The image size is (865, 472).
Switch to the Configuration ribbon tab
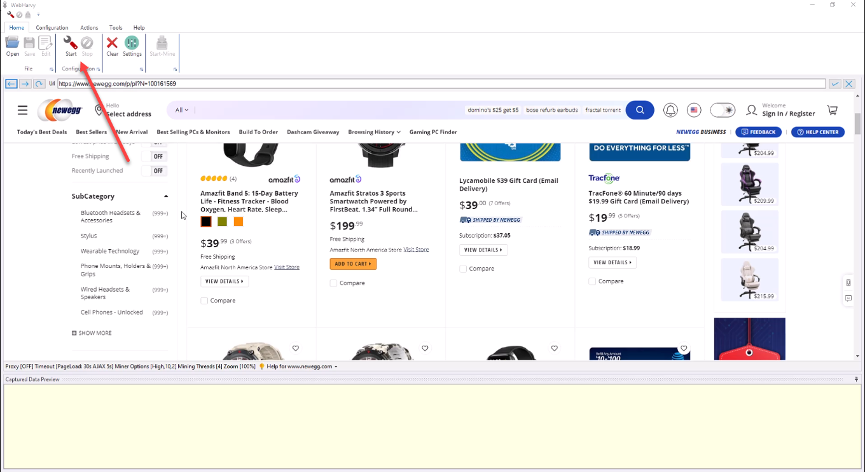52,27
